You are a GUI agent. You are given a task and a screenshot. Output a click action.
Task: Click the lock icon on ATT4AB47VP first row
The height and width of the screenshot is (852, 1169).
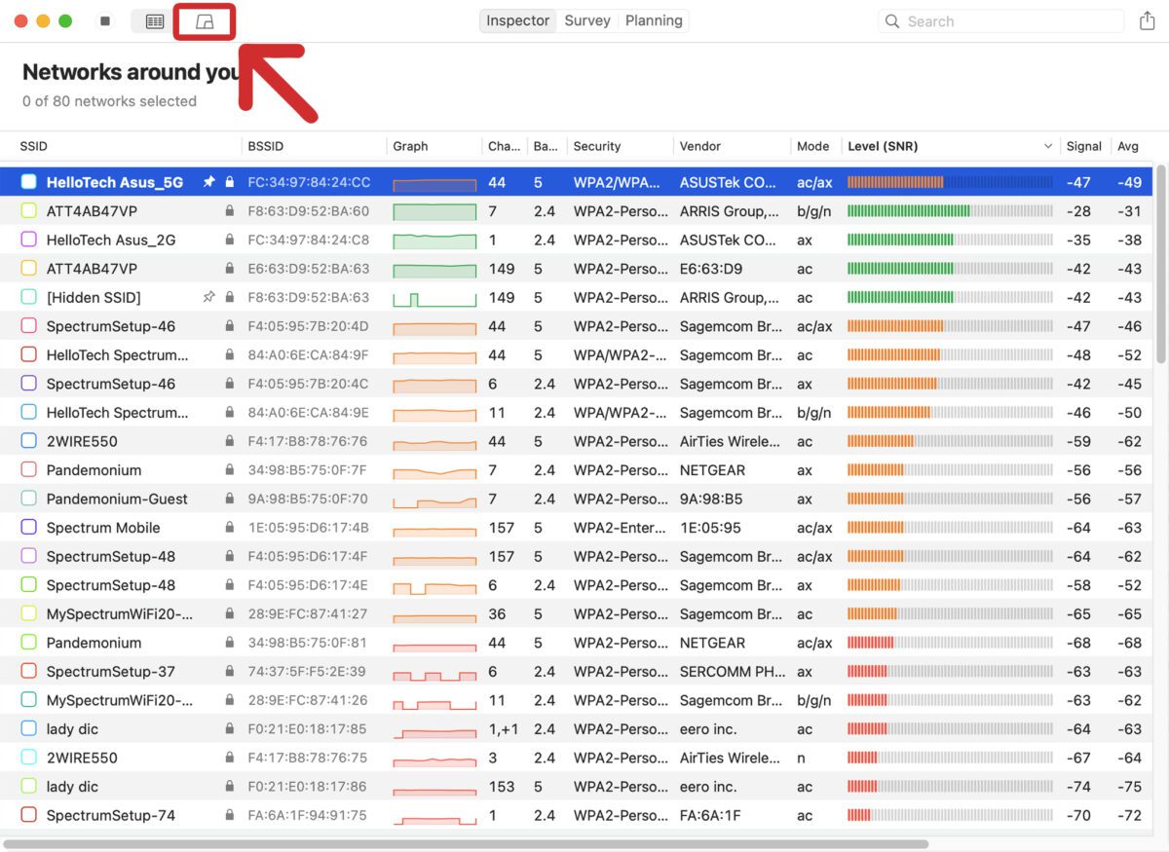pyautogui.click(x=230, y=211)
